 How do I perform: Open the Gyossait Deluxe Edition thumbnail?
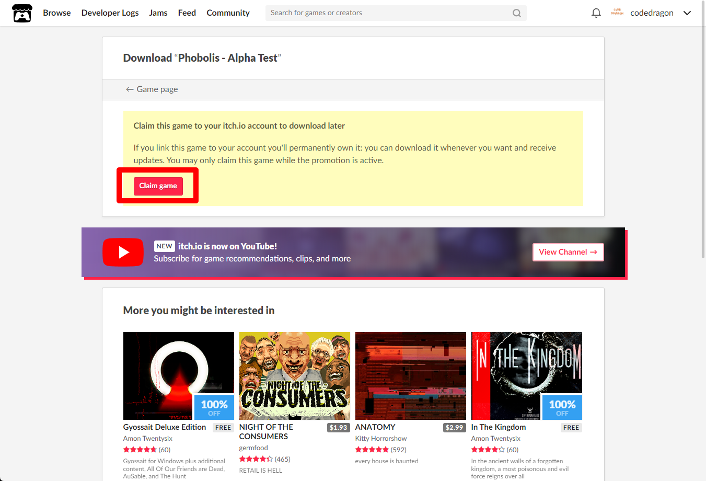click(x=179, y=376)
